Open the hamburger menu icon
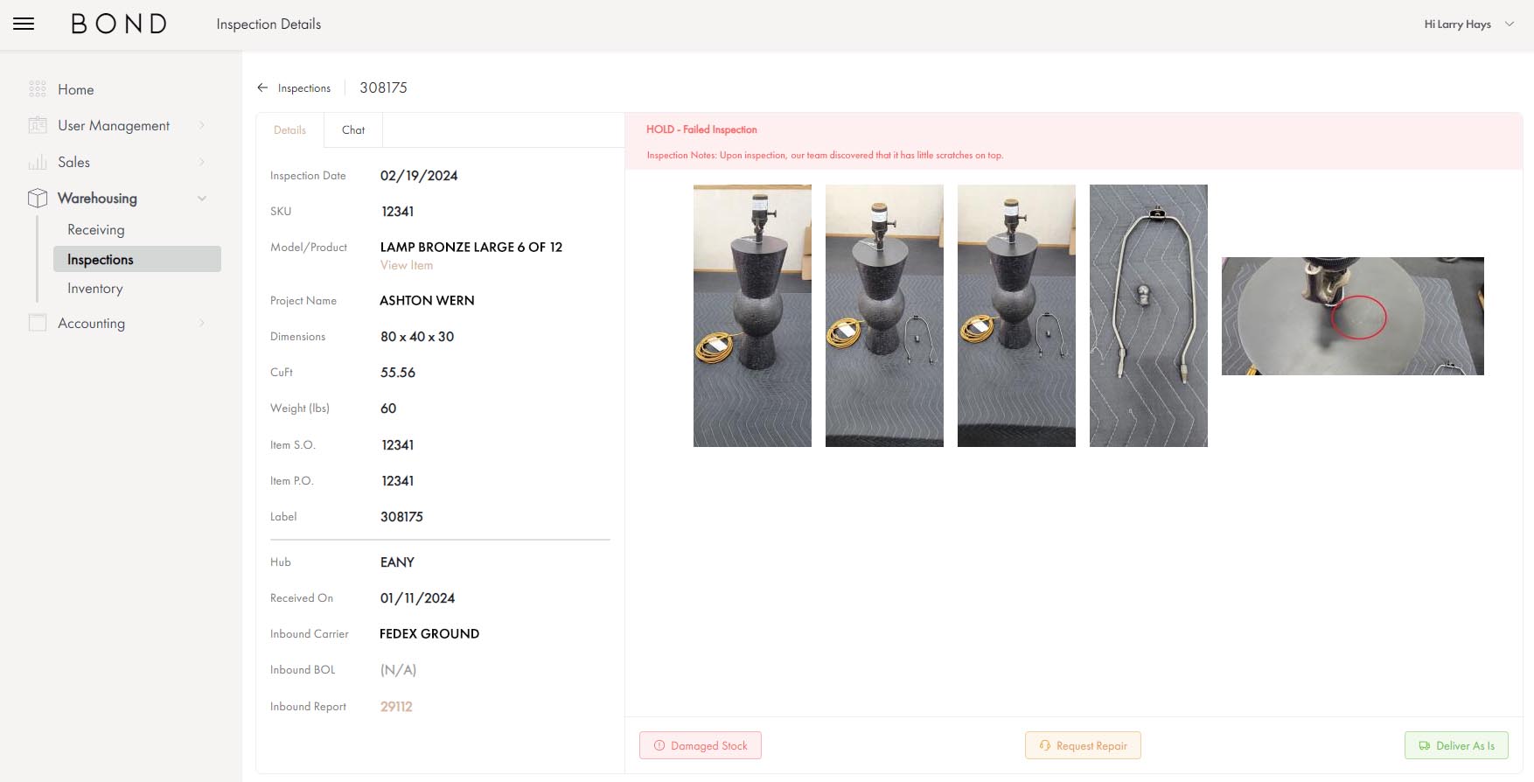The height and width of the screenshot is (782, 1534). [x=24, y=24]
